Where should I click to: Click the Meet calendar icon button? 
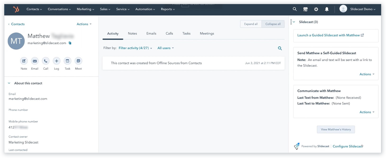(78, 61)
